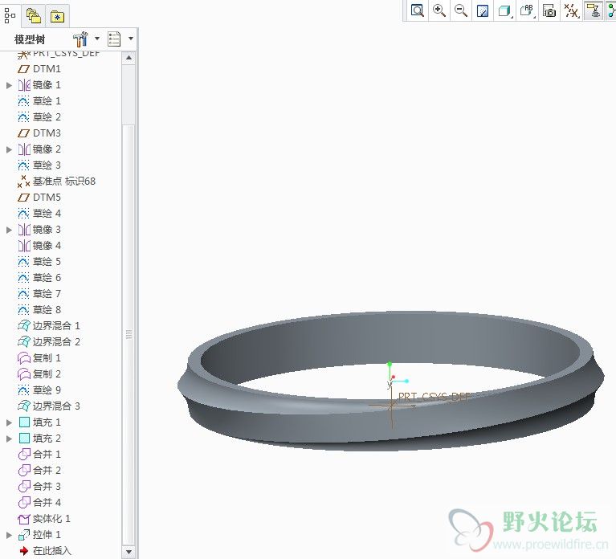
Task: Select the 草绘 9 sketch feature
Action: [39, 390]
